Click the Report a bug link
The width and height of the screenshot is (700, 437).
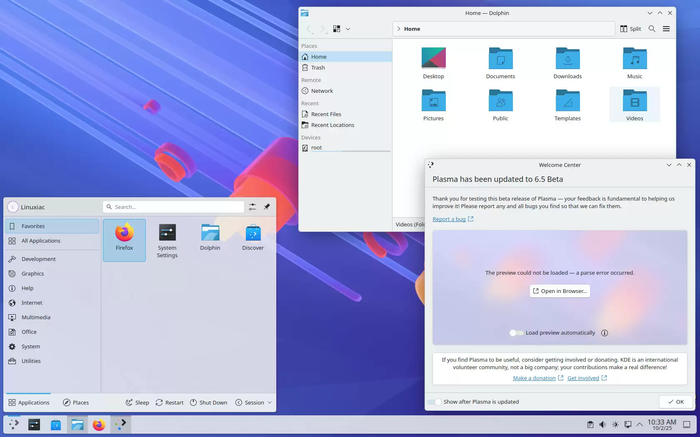pos(449,219)
